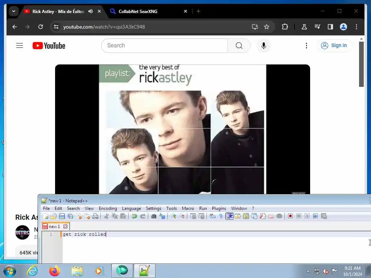Switch to CollabNet SearXNG tab
The width and height of the screenshot is (371, 278).
pyautogui.click(x=149, y=11)
